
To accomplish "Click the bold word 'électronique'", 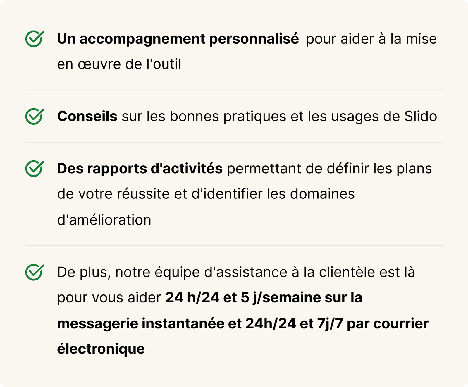I will pos(101,349).
